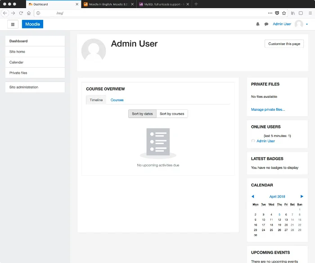Open Site home in the side navigation
Viewport: 315px width, 263px height.
click(x=35, y=52)
